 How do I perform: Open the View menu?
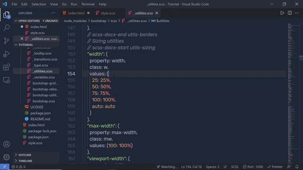[x=54, y=4]
